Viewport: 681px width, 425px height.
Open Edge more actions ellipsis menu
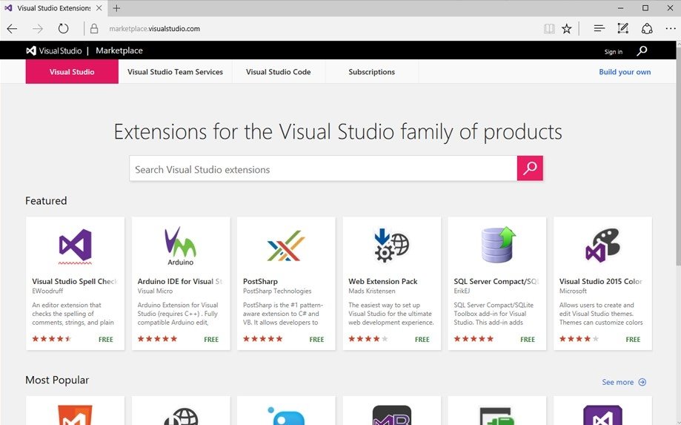click(x=670, y=29)
